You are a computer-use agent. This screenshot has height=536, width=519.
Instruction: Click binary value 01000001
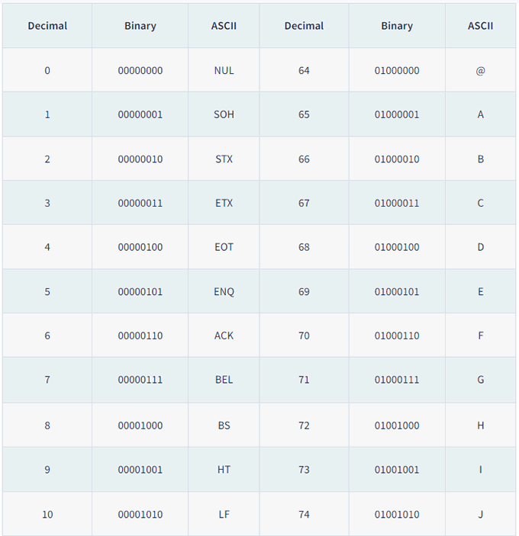tap(397, 114)
